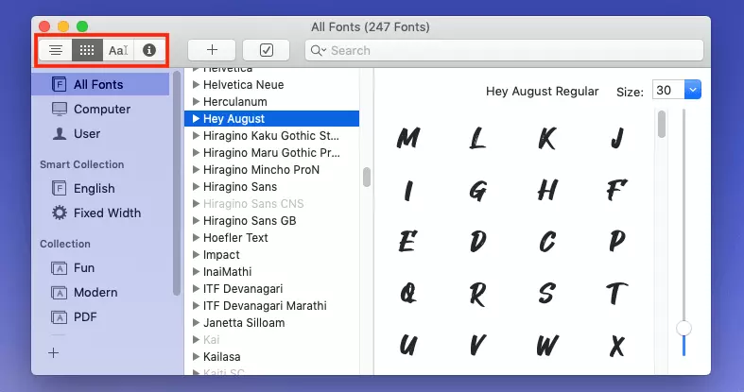The image size is (744, 392).
Task: Select the Fixed Width gear collection
Action: 107,213
